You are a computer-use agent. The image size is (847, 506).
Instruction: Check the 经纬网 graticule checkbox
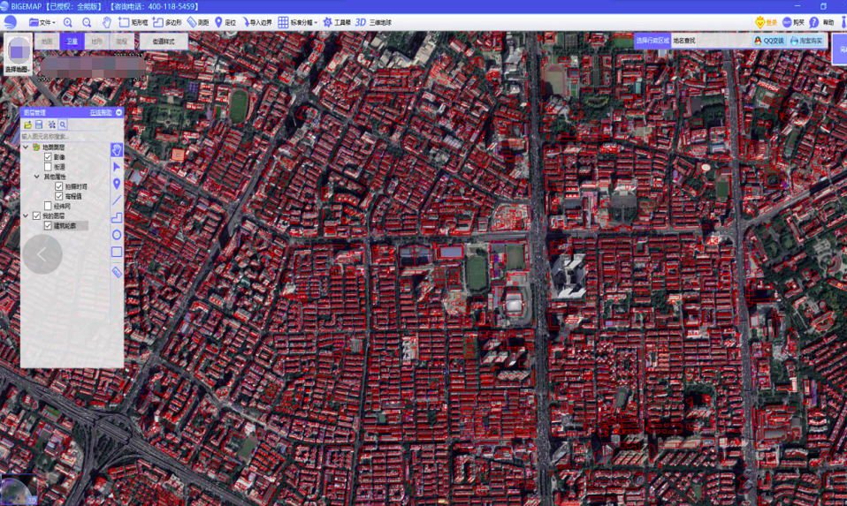(48, 206)
